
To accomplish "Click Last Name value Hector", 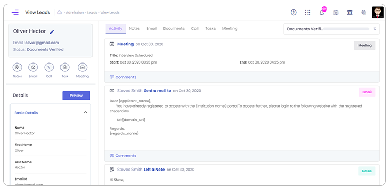I will click(x=20, y=167).
